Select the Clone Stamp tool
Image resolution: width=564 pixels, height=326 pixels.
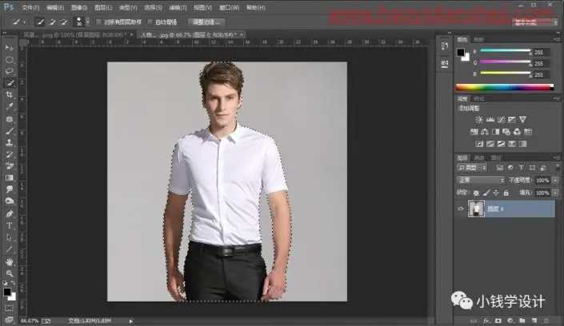click(x=10, y=143)
